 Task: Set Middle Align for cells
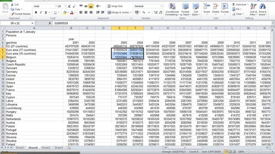pos(86,6)
